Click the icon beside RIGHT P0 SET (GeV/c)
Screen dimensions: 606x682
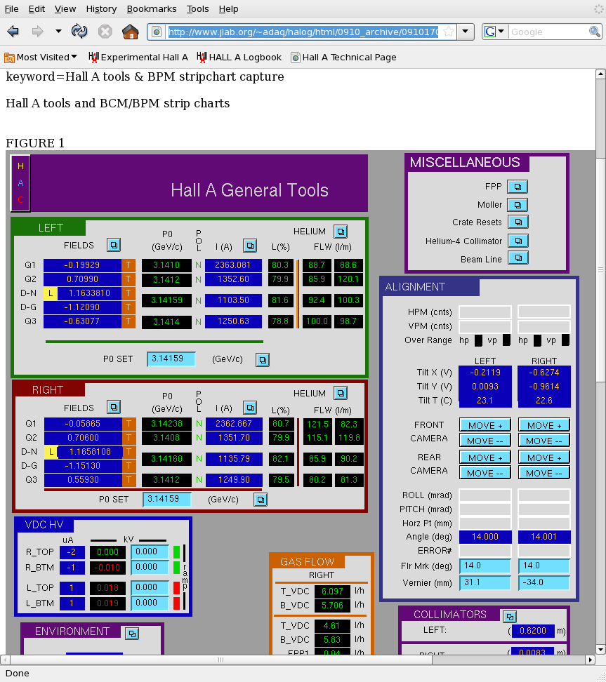tap(261, 500)
